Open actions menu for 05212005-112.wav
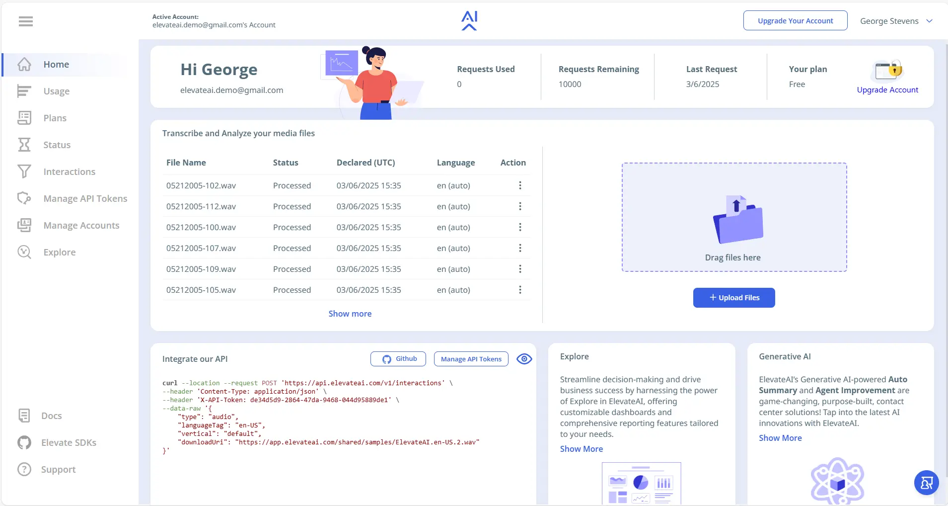Viewport: 948px width, 506px height. pyautogui.click(x=520, y=206)
